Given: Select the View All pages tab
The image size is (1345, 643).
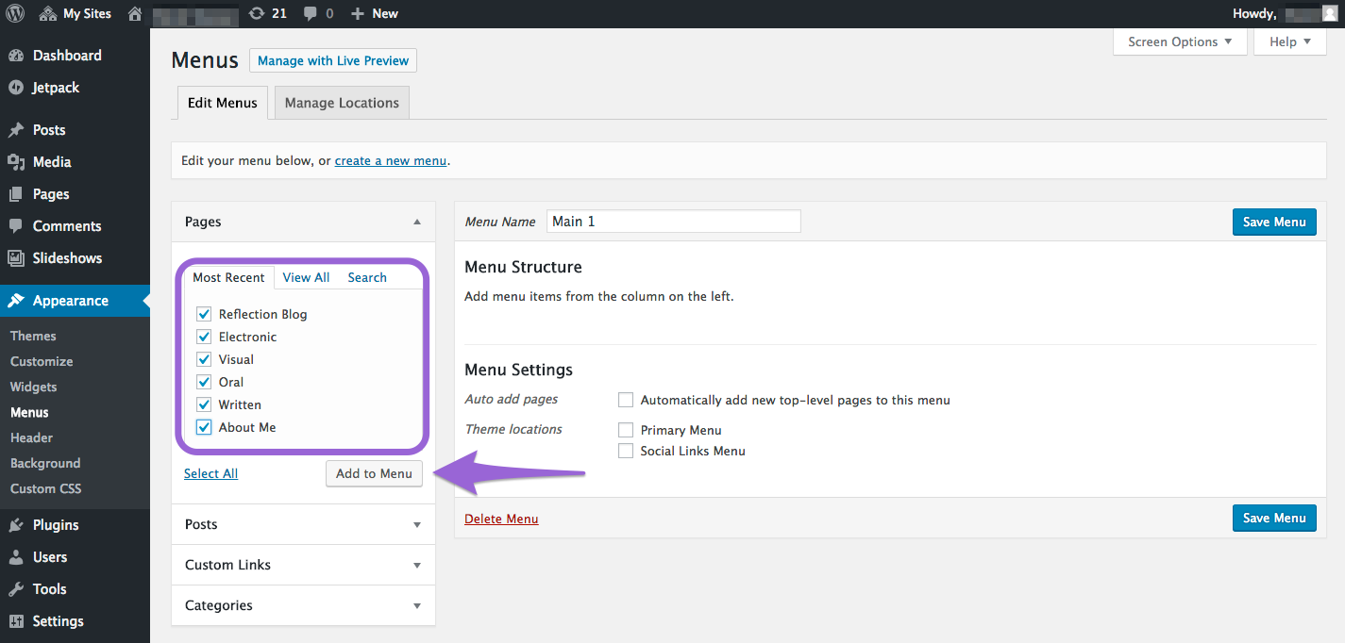Looking at the screenshot, I should [x=306, y=277].
